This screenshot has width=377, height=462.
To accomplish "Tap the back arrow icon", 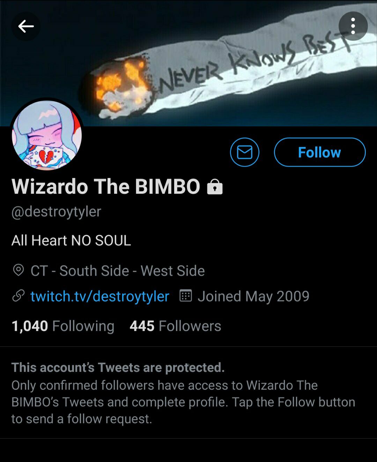I will pyautogui.click(x=26, y=26).
